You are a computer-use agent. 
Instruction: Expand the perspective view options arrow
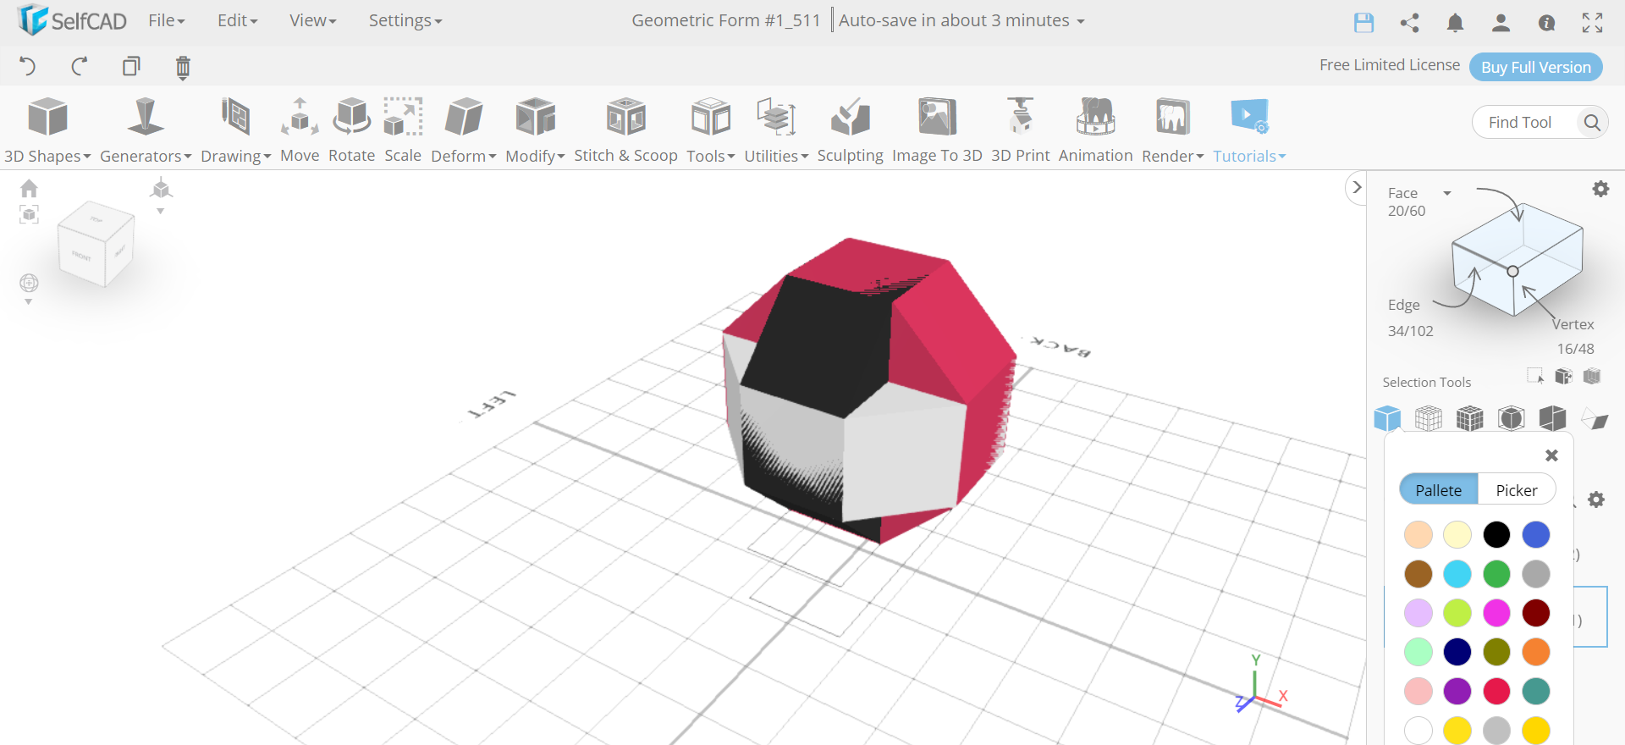161,212
